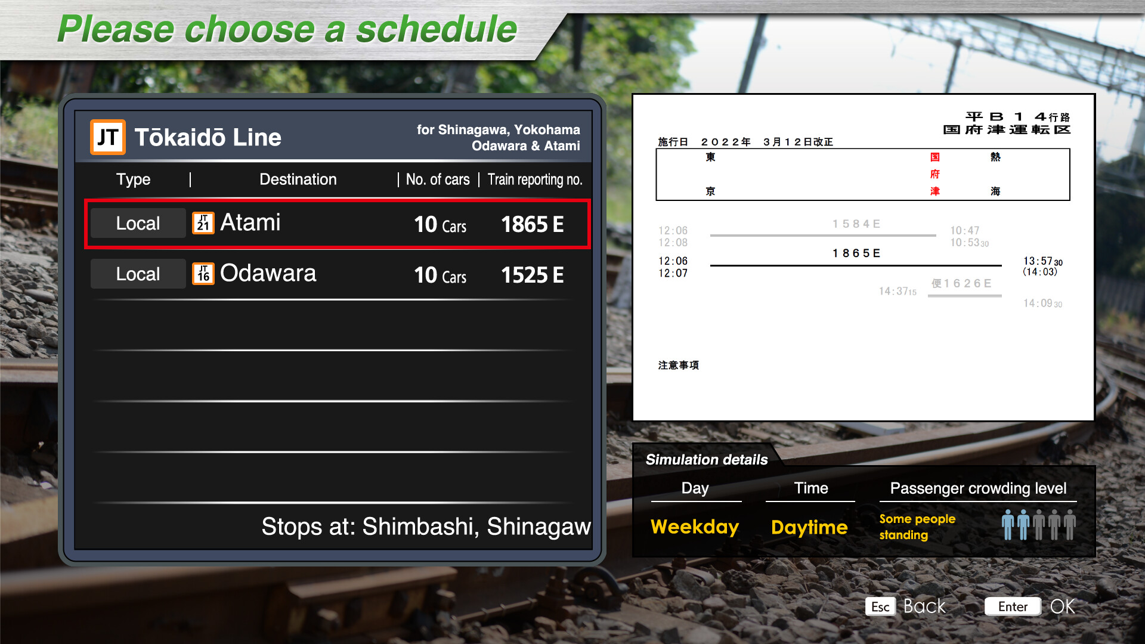Click the JT Tōkaidō Line logo icon
The image size is (1145, 644).
pyautogui.click(x=108, y=137)
